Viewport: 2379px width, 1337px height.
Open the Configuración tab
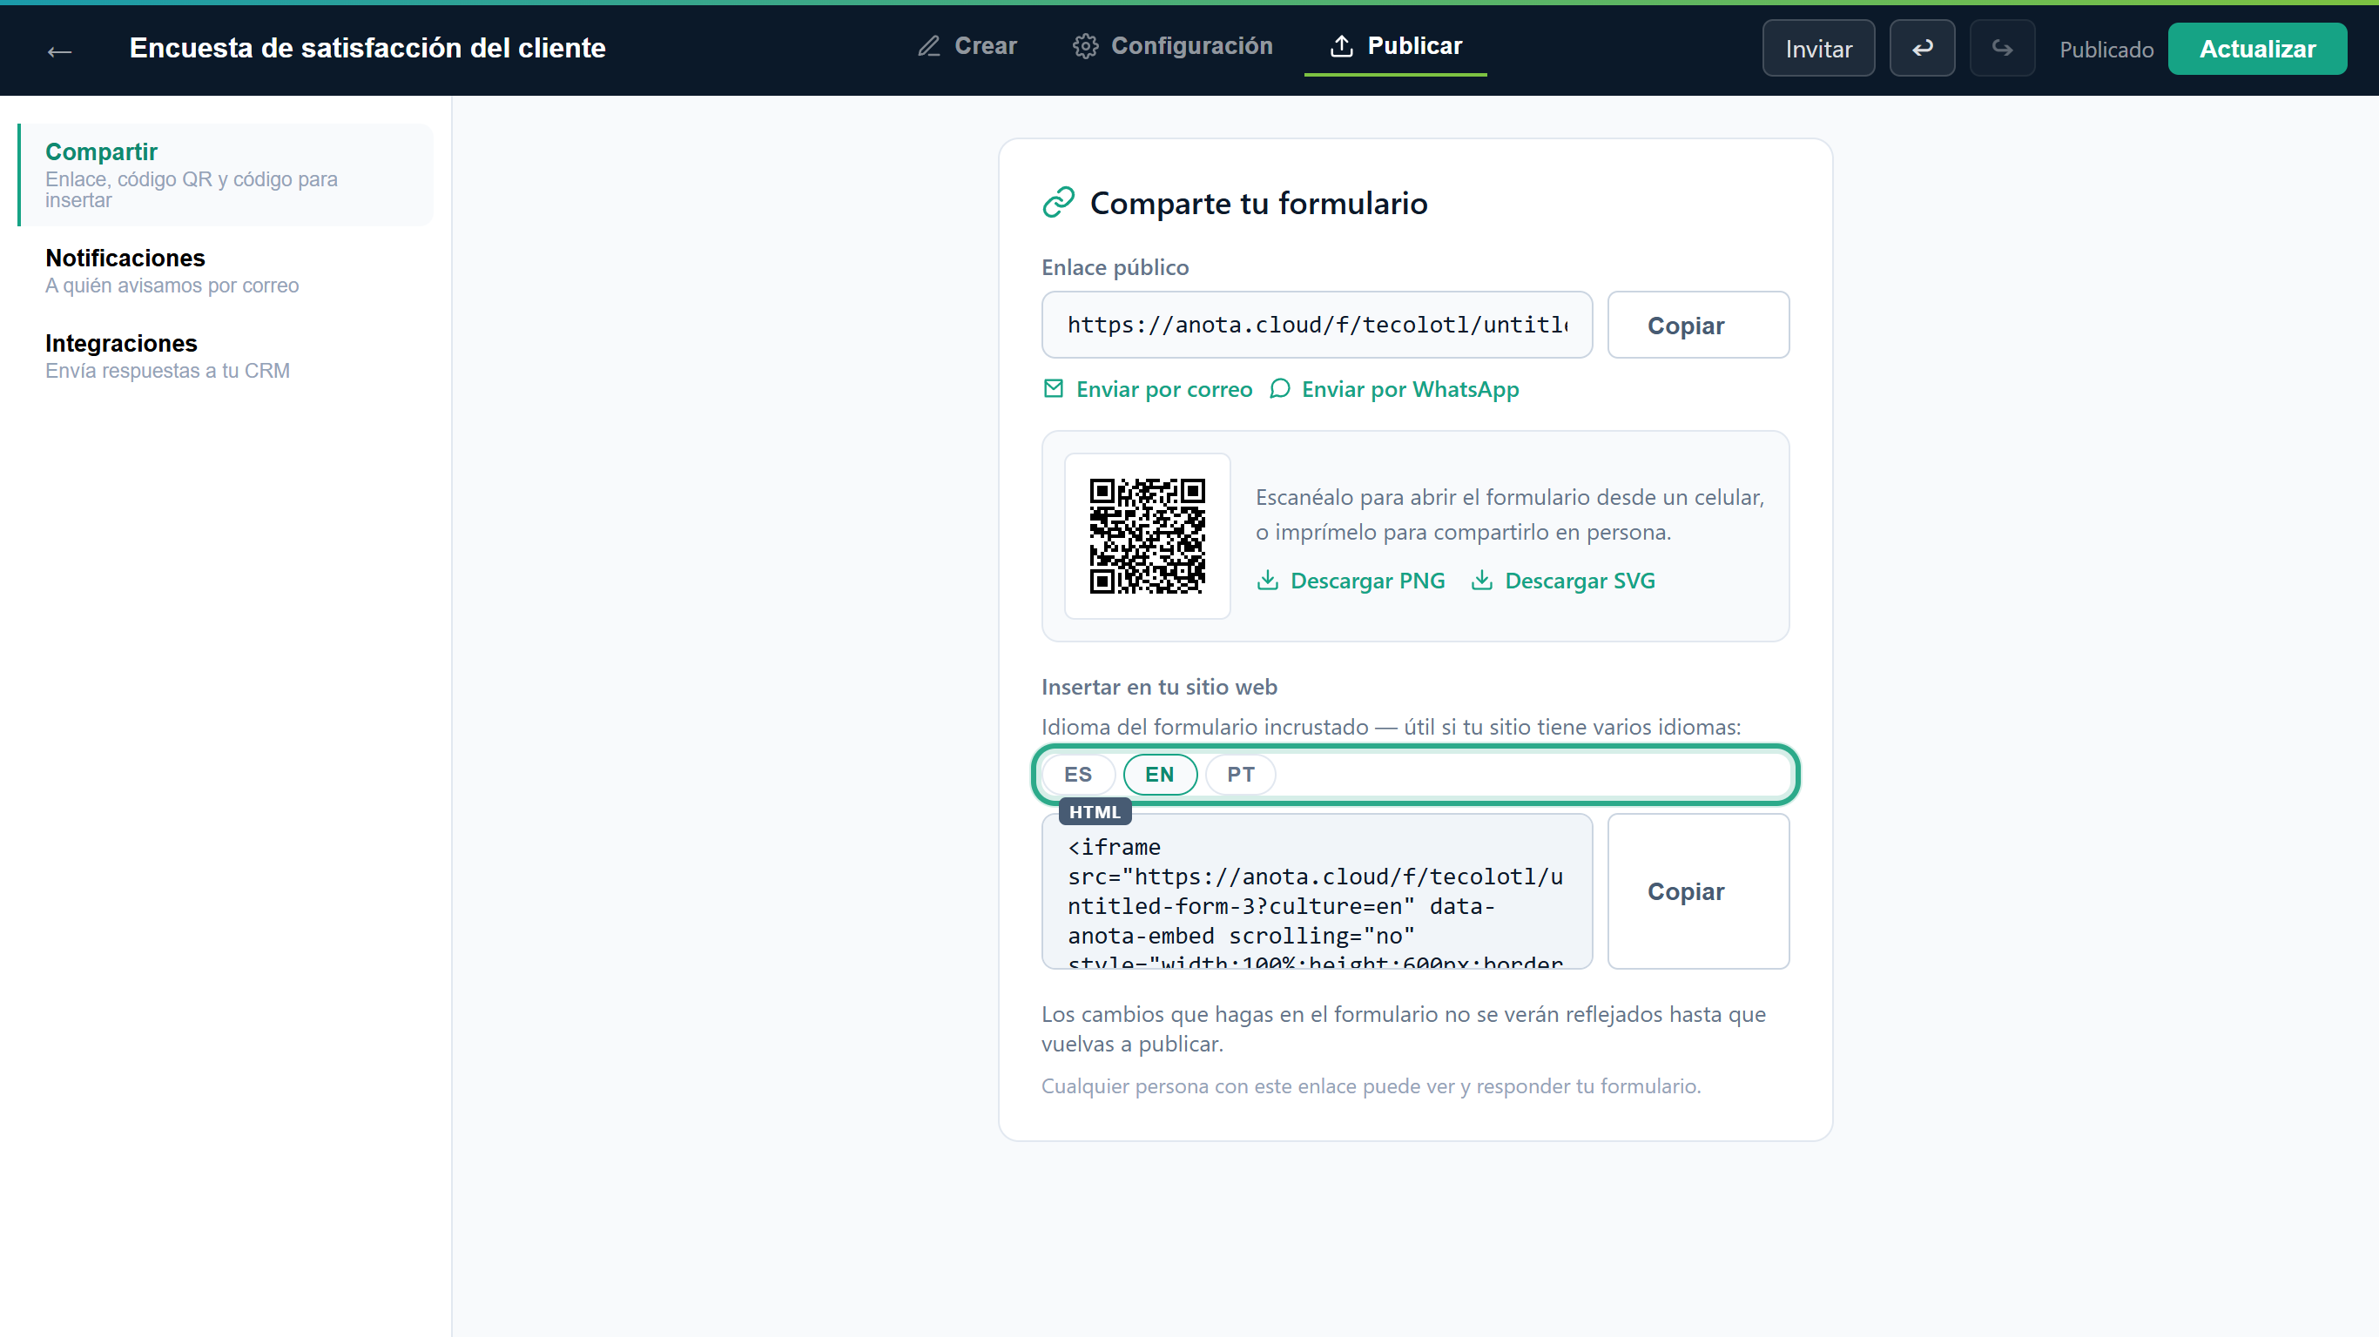(x=1174, y=46)
